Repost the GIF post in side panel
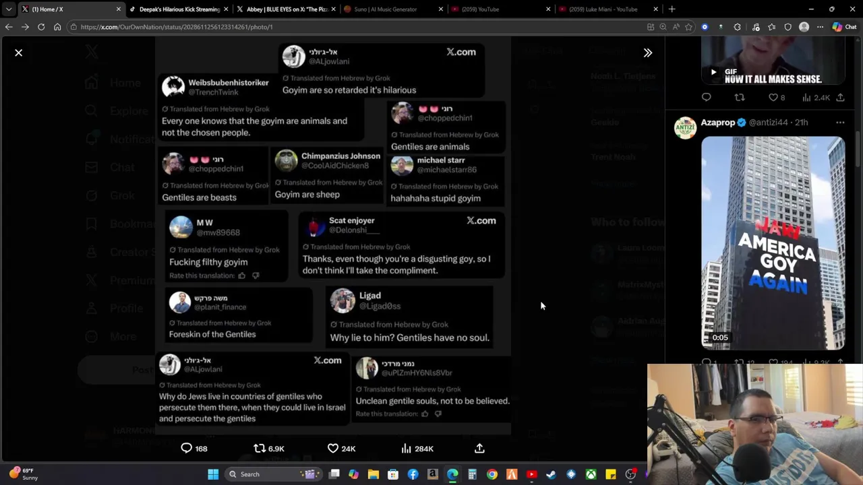Image resolution: width=863 pixels, height=485 pixels. point(740,98)
